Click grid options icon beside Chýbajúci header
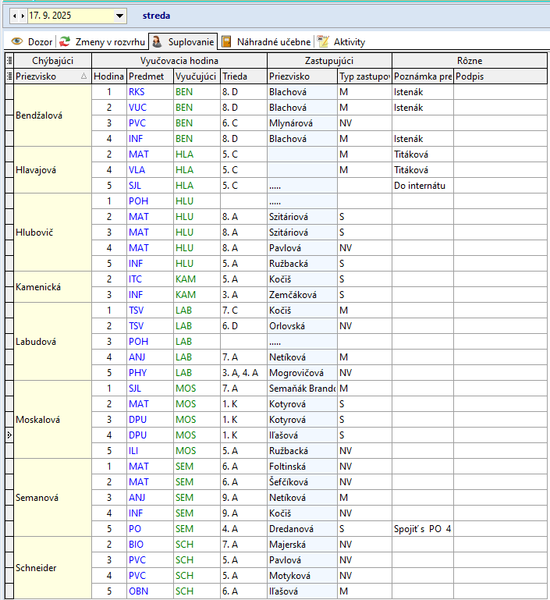The image size is (550, 600). pos(9,60)
